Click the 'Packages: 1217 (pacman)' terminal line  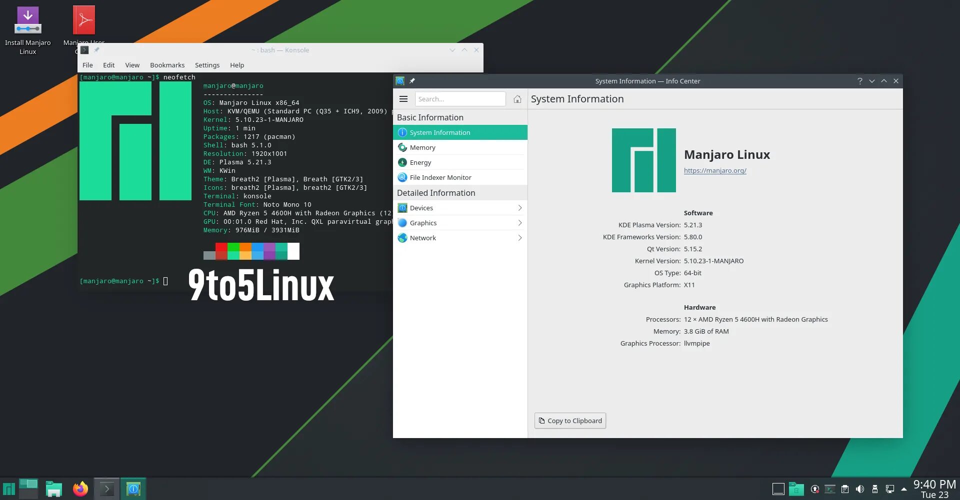click(249, 137)
